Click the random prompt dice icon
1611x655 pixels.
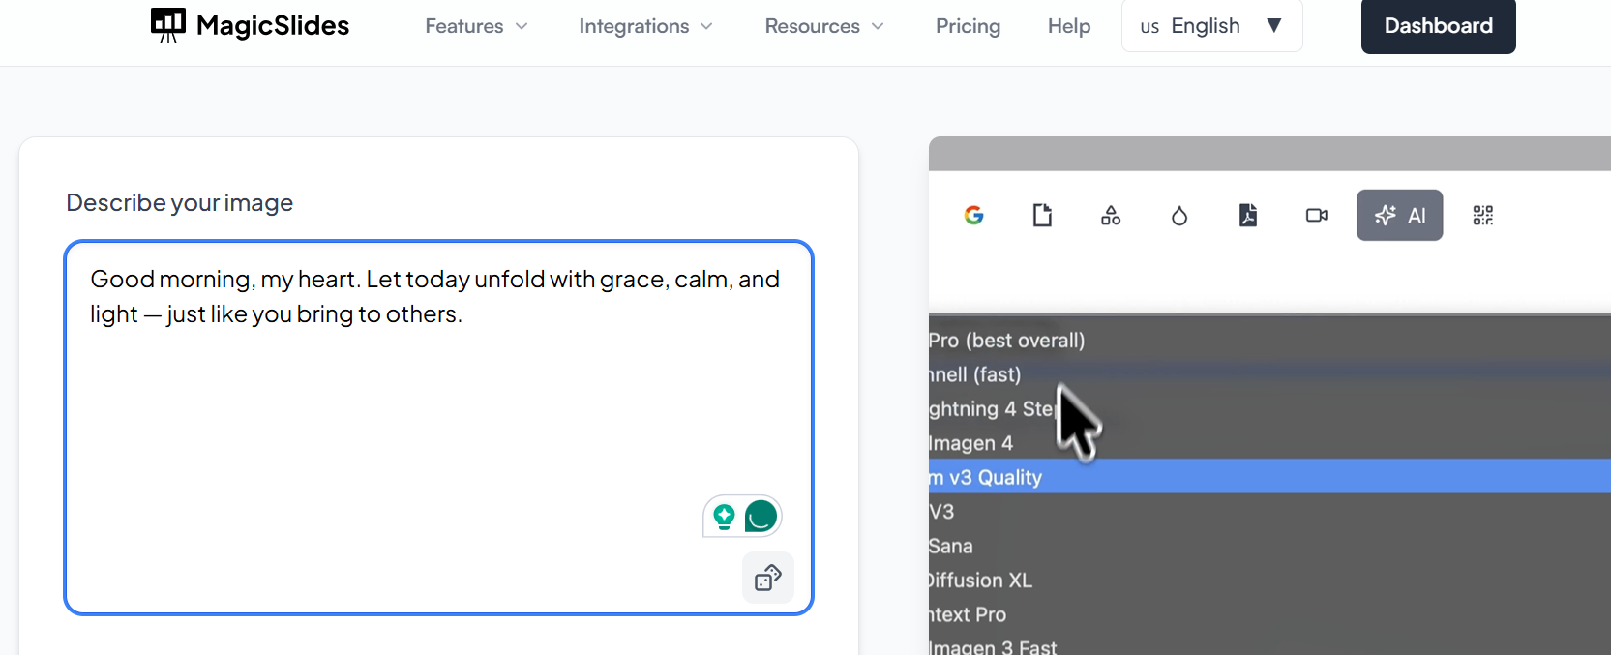768,578
